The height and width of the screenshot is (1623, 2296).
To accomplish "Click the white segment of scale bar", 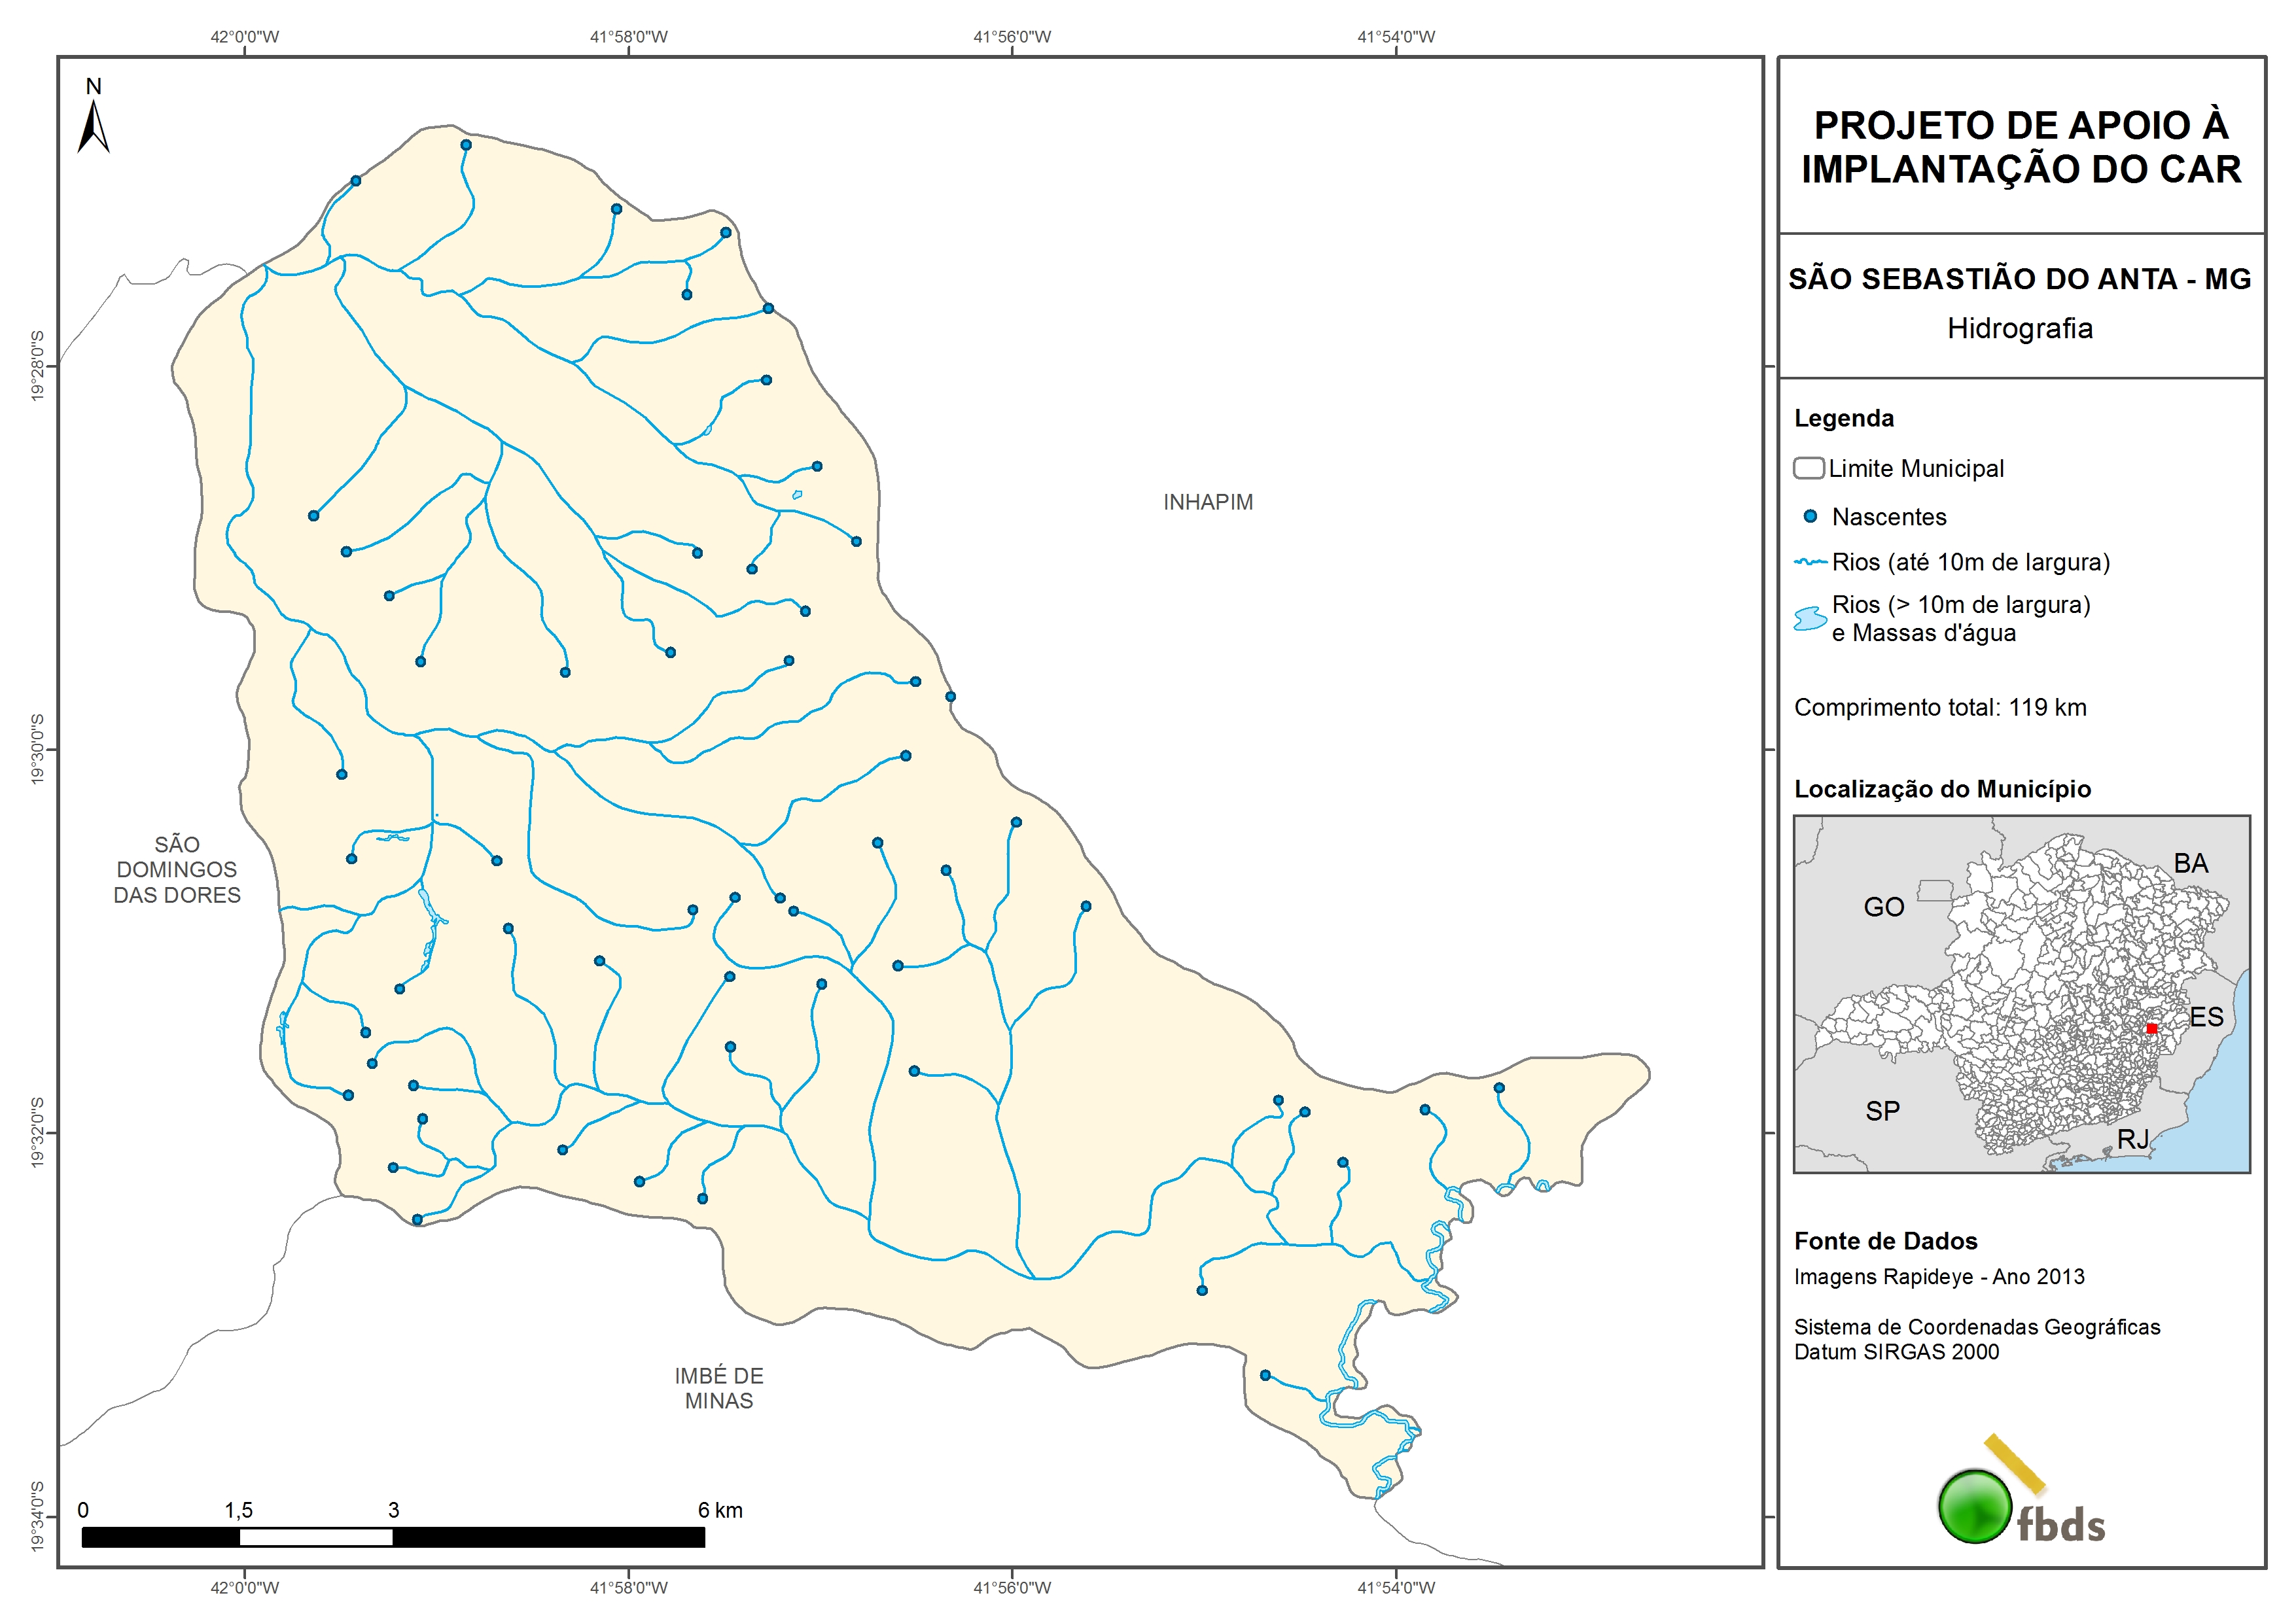I will click(x=316, y=1537).
